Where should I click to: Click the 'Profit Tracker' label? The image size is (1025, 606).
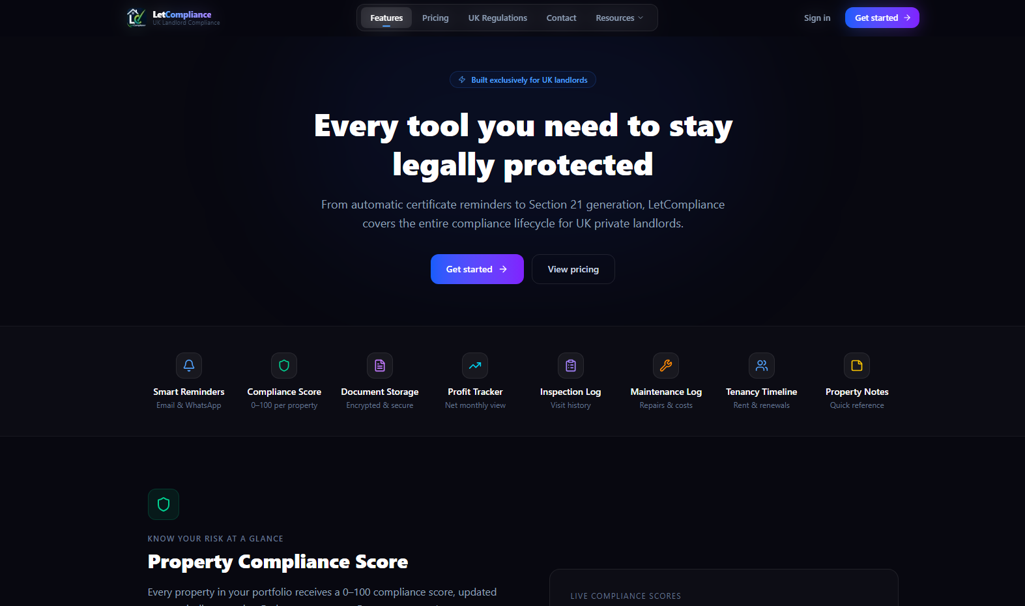pos(475,392)
